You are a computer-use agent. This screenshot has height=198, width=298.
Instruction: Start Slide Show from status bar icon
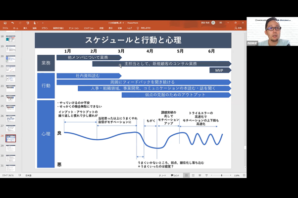click(x=206, y=175)
